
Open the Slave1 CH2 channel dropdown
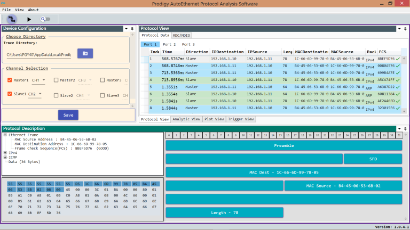[x=35, y=94]
